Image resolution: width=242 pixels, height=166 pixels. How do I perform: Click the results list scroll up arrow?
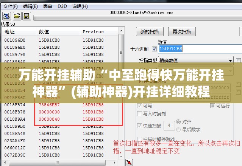click(121, 31)
